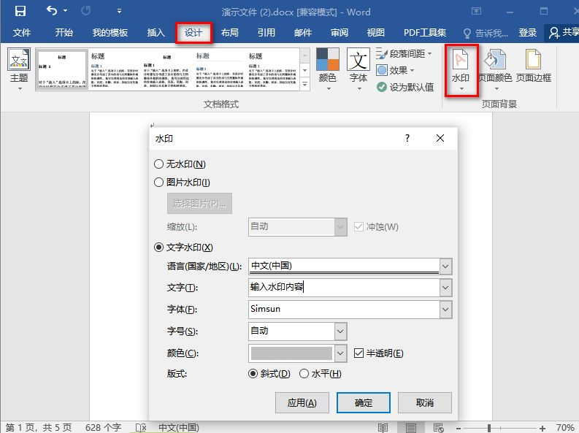The width and height of the screenshot is (579, 433).
Task: Select the first document format thumbnail
Action: coord(62,69)
